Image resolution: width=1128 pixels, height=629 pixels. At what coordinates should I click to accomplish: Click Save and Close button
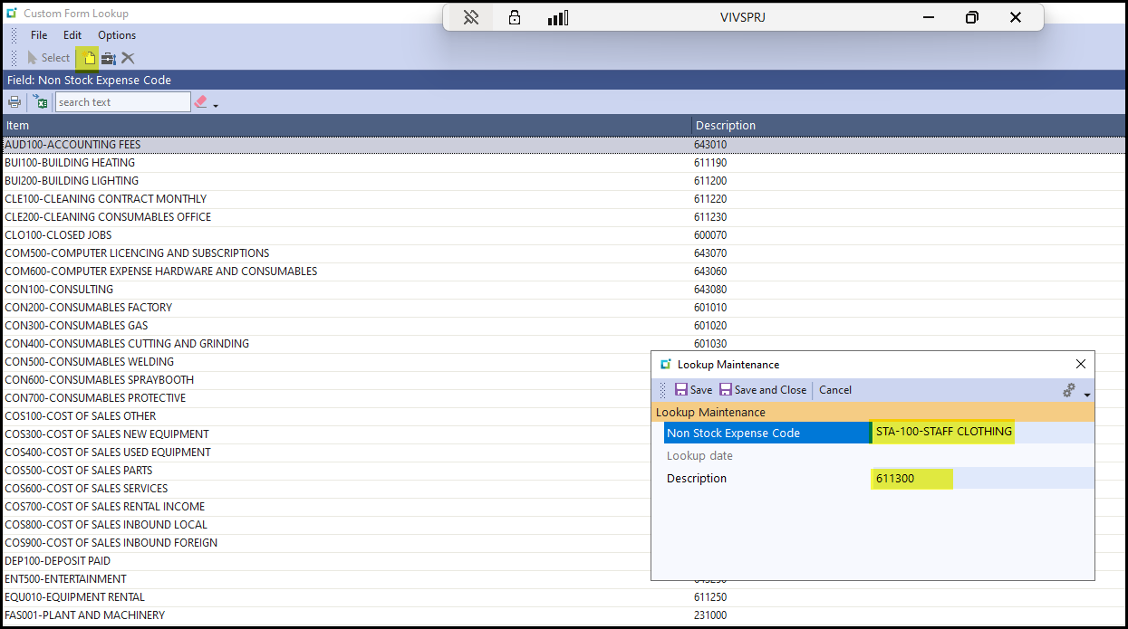click(x=762, y=390)
